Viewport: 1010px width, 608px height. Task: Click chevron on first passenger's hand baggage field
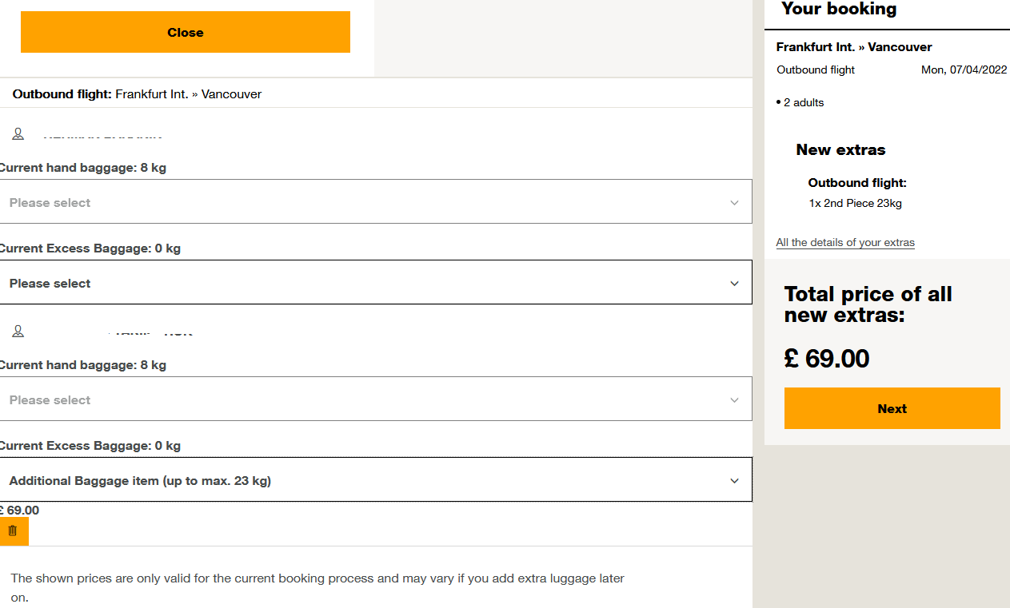[734, 203]
